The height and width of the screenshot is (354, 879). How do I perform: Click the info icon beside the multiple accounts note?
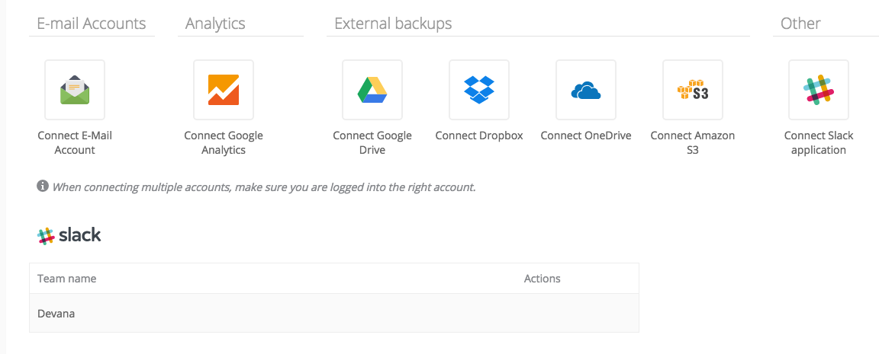pos(43,187)
